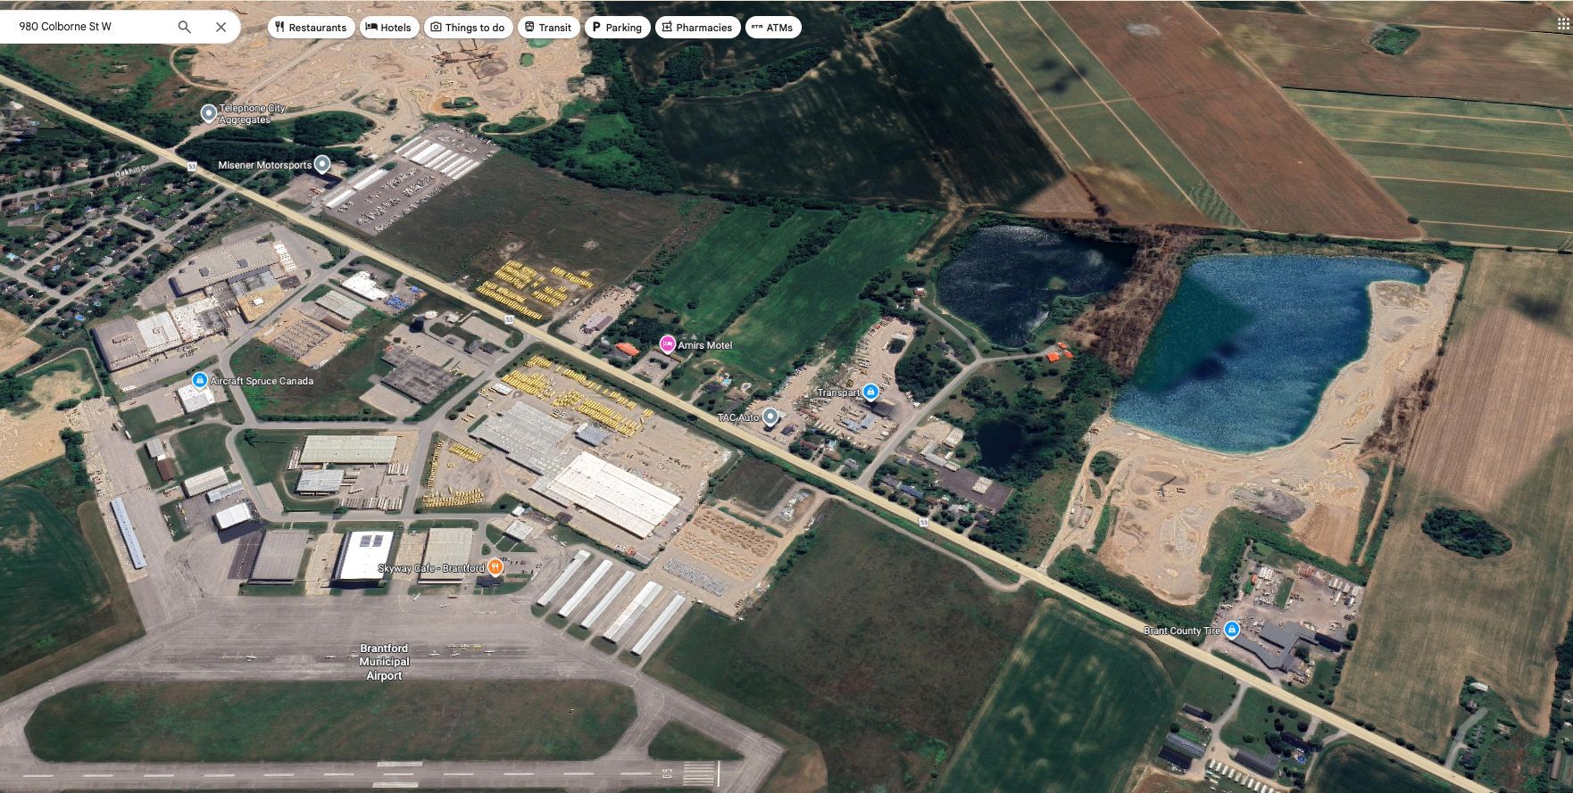Show nearby Hotels
The height and width of the screenshot is (793, 1573).
point(388,28)
